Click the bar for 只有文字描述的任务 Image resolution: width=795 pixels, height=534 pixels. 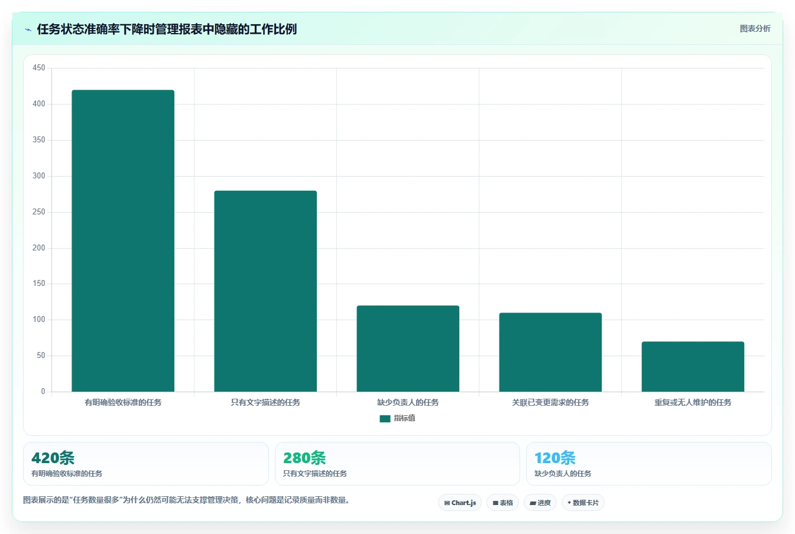click(265, 291)
